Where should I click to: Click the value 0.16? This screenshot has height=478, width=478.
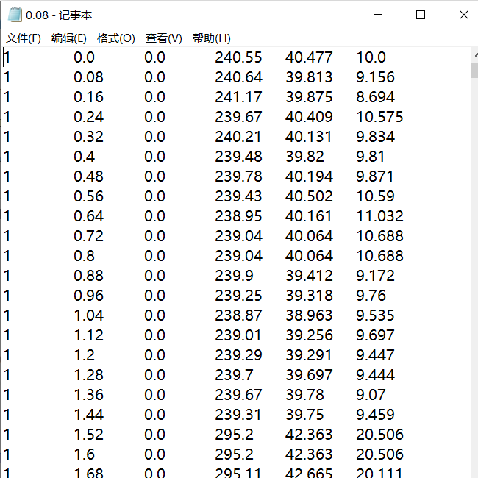88,97
